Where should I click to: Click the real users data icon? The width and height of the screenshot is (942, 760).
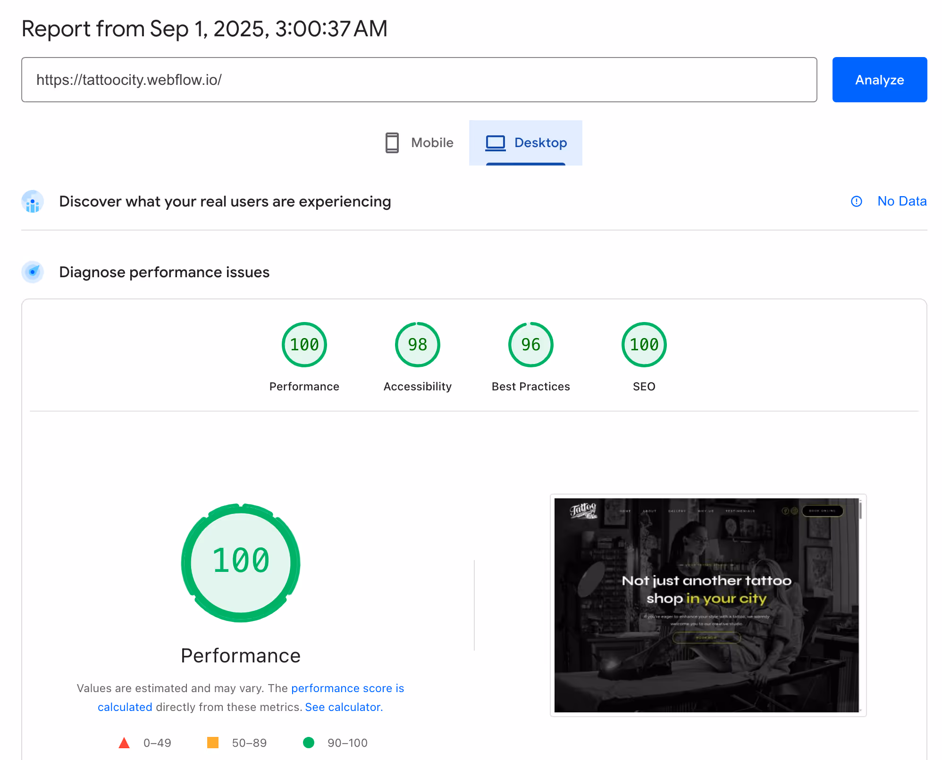click(33, 202)
